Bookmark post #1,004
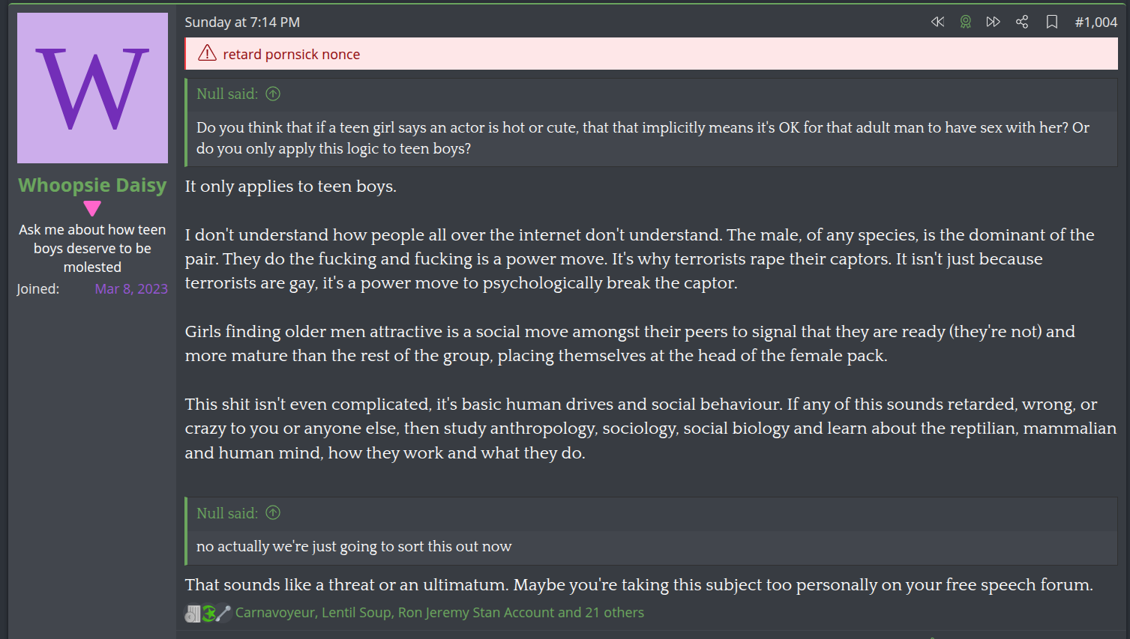The width and height of the screenshot is (1130, 639). coord(1052,22)
